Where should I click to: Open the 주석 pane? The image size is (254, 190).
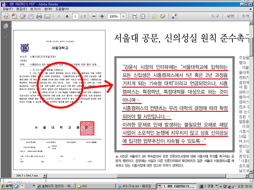coord(245,16)
